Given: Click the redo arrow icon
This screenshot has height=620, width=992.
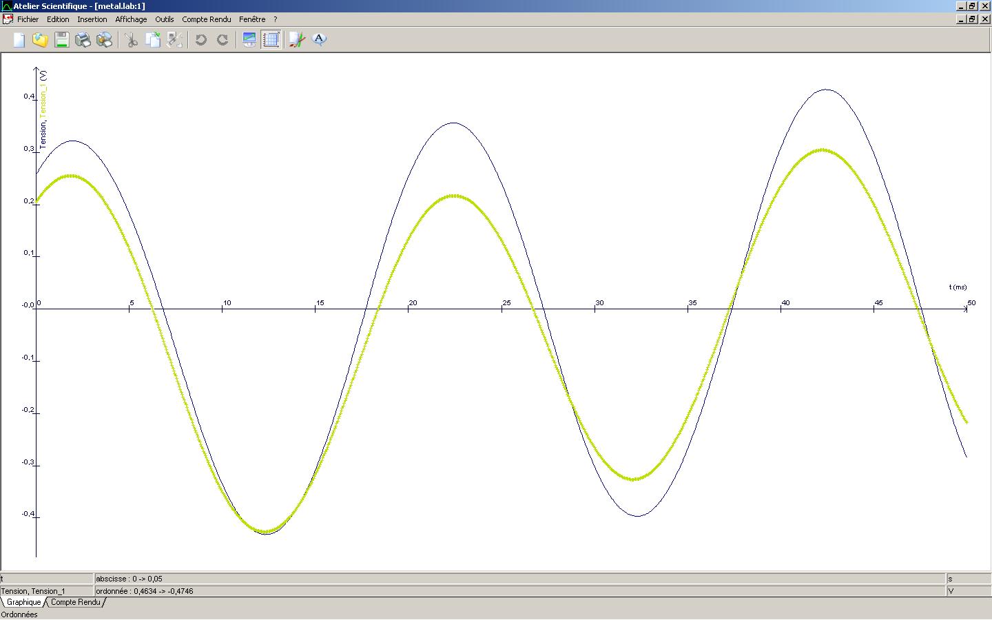Looking at the screenshot, I should [223, 40].
